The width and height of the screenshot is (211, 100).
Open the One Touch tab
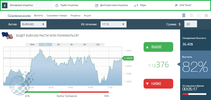pyautogui.click(x=185, y=5)
